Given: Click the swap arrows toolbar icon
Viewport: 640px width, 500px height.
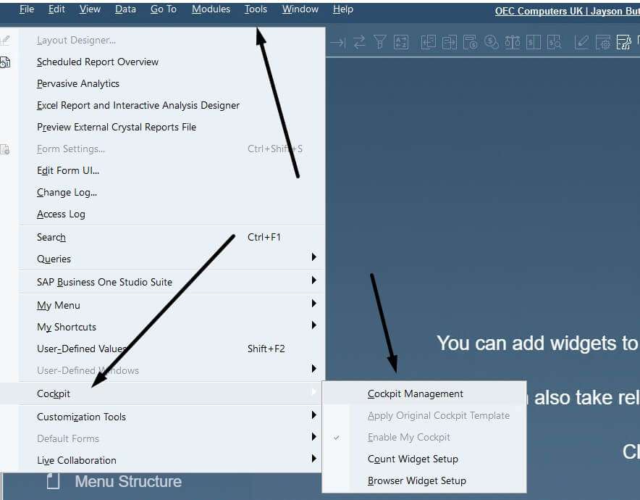Looking at the screenshot, I should coord(359,42).
